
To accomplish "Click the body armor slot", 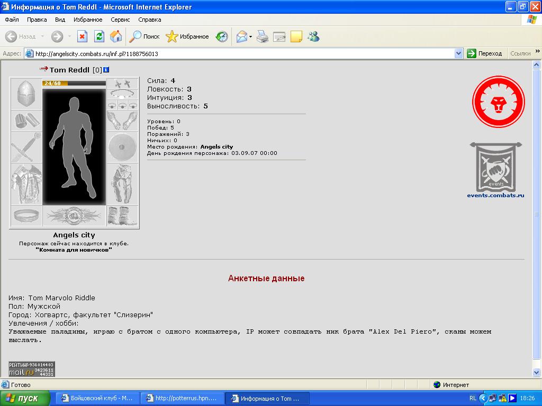I will (x=26, y=184).
